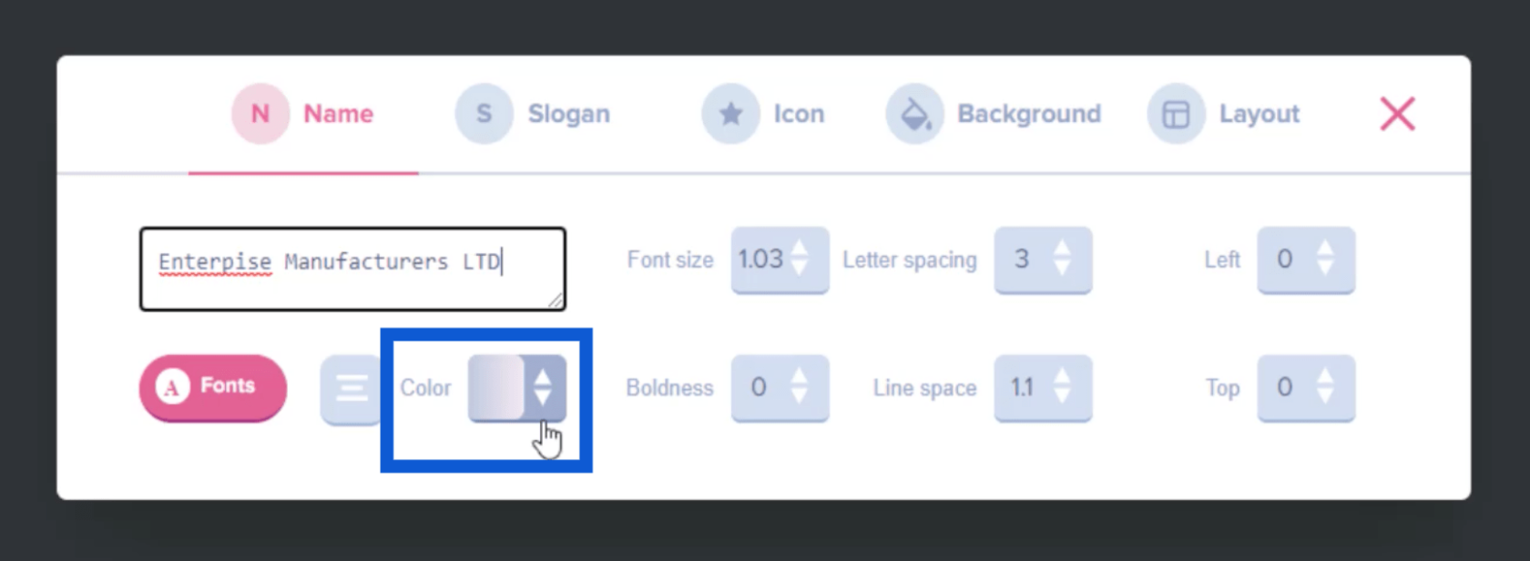Click the Boldness stepper arrows
1530x561 pixels.
[800, 387]
